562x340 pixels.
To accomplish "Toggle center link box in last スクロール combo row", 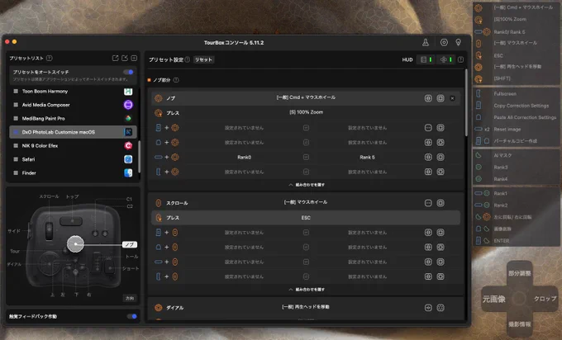I will [x=306, y=276].
